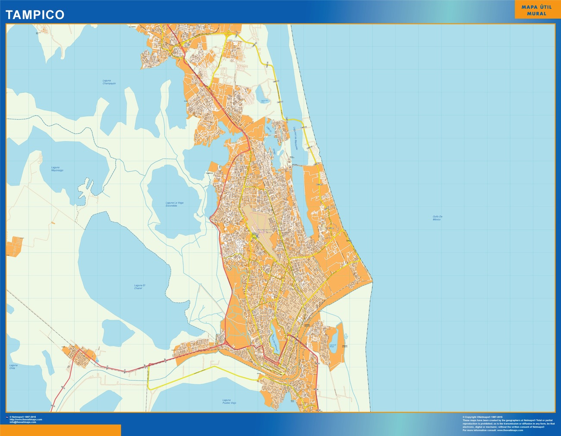The height and width of the screenshot is (436, 561).
Task: Click the Laguna Del Carpintero lake
Action: point(274,342)
